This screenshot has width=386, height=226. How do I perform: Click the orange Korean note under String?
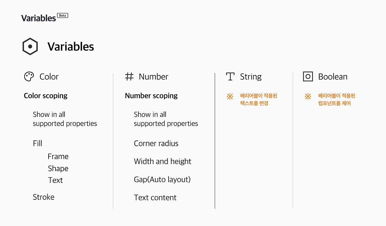click(x=258, y=99)
